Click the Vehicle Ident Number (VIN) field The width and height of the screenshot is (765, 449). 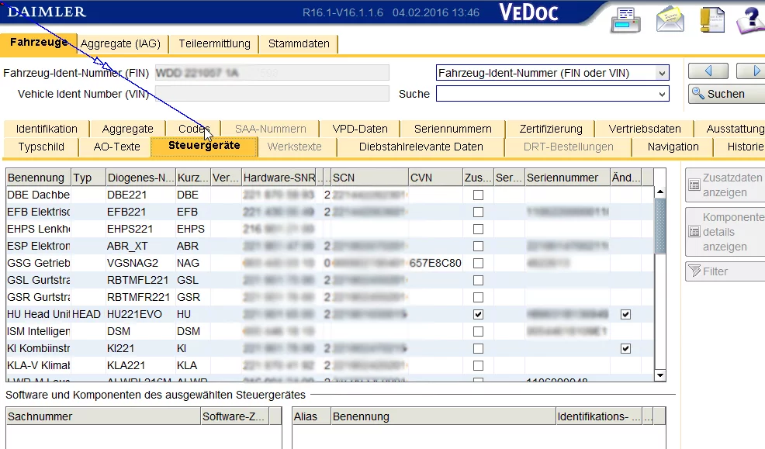(272, 94)
